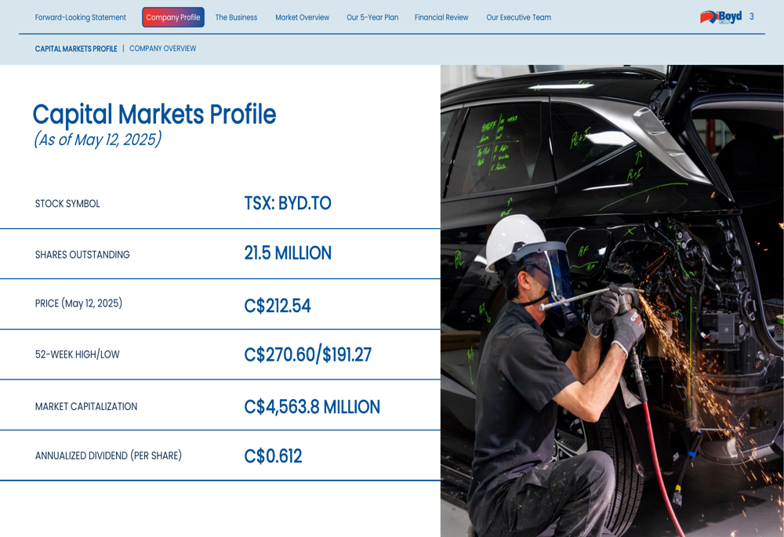Click the "(As of May 12, 2025)" subtitle

click(x=97, y=139)
